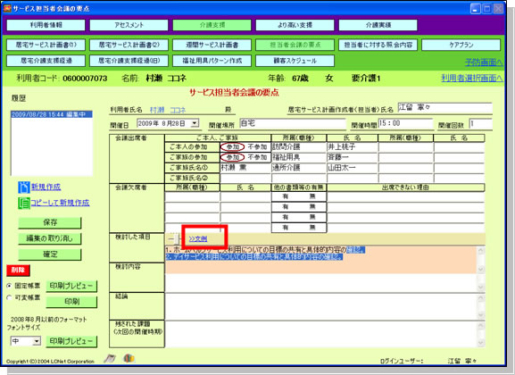The width and height of the screenshot is (515, 375).
Task: Go to 週間サービス計画書
Action: point(212,45)
